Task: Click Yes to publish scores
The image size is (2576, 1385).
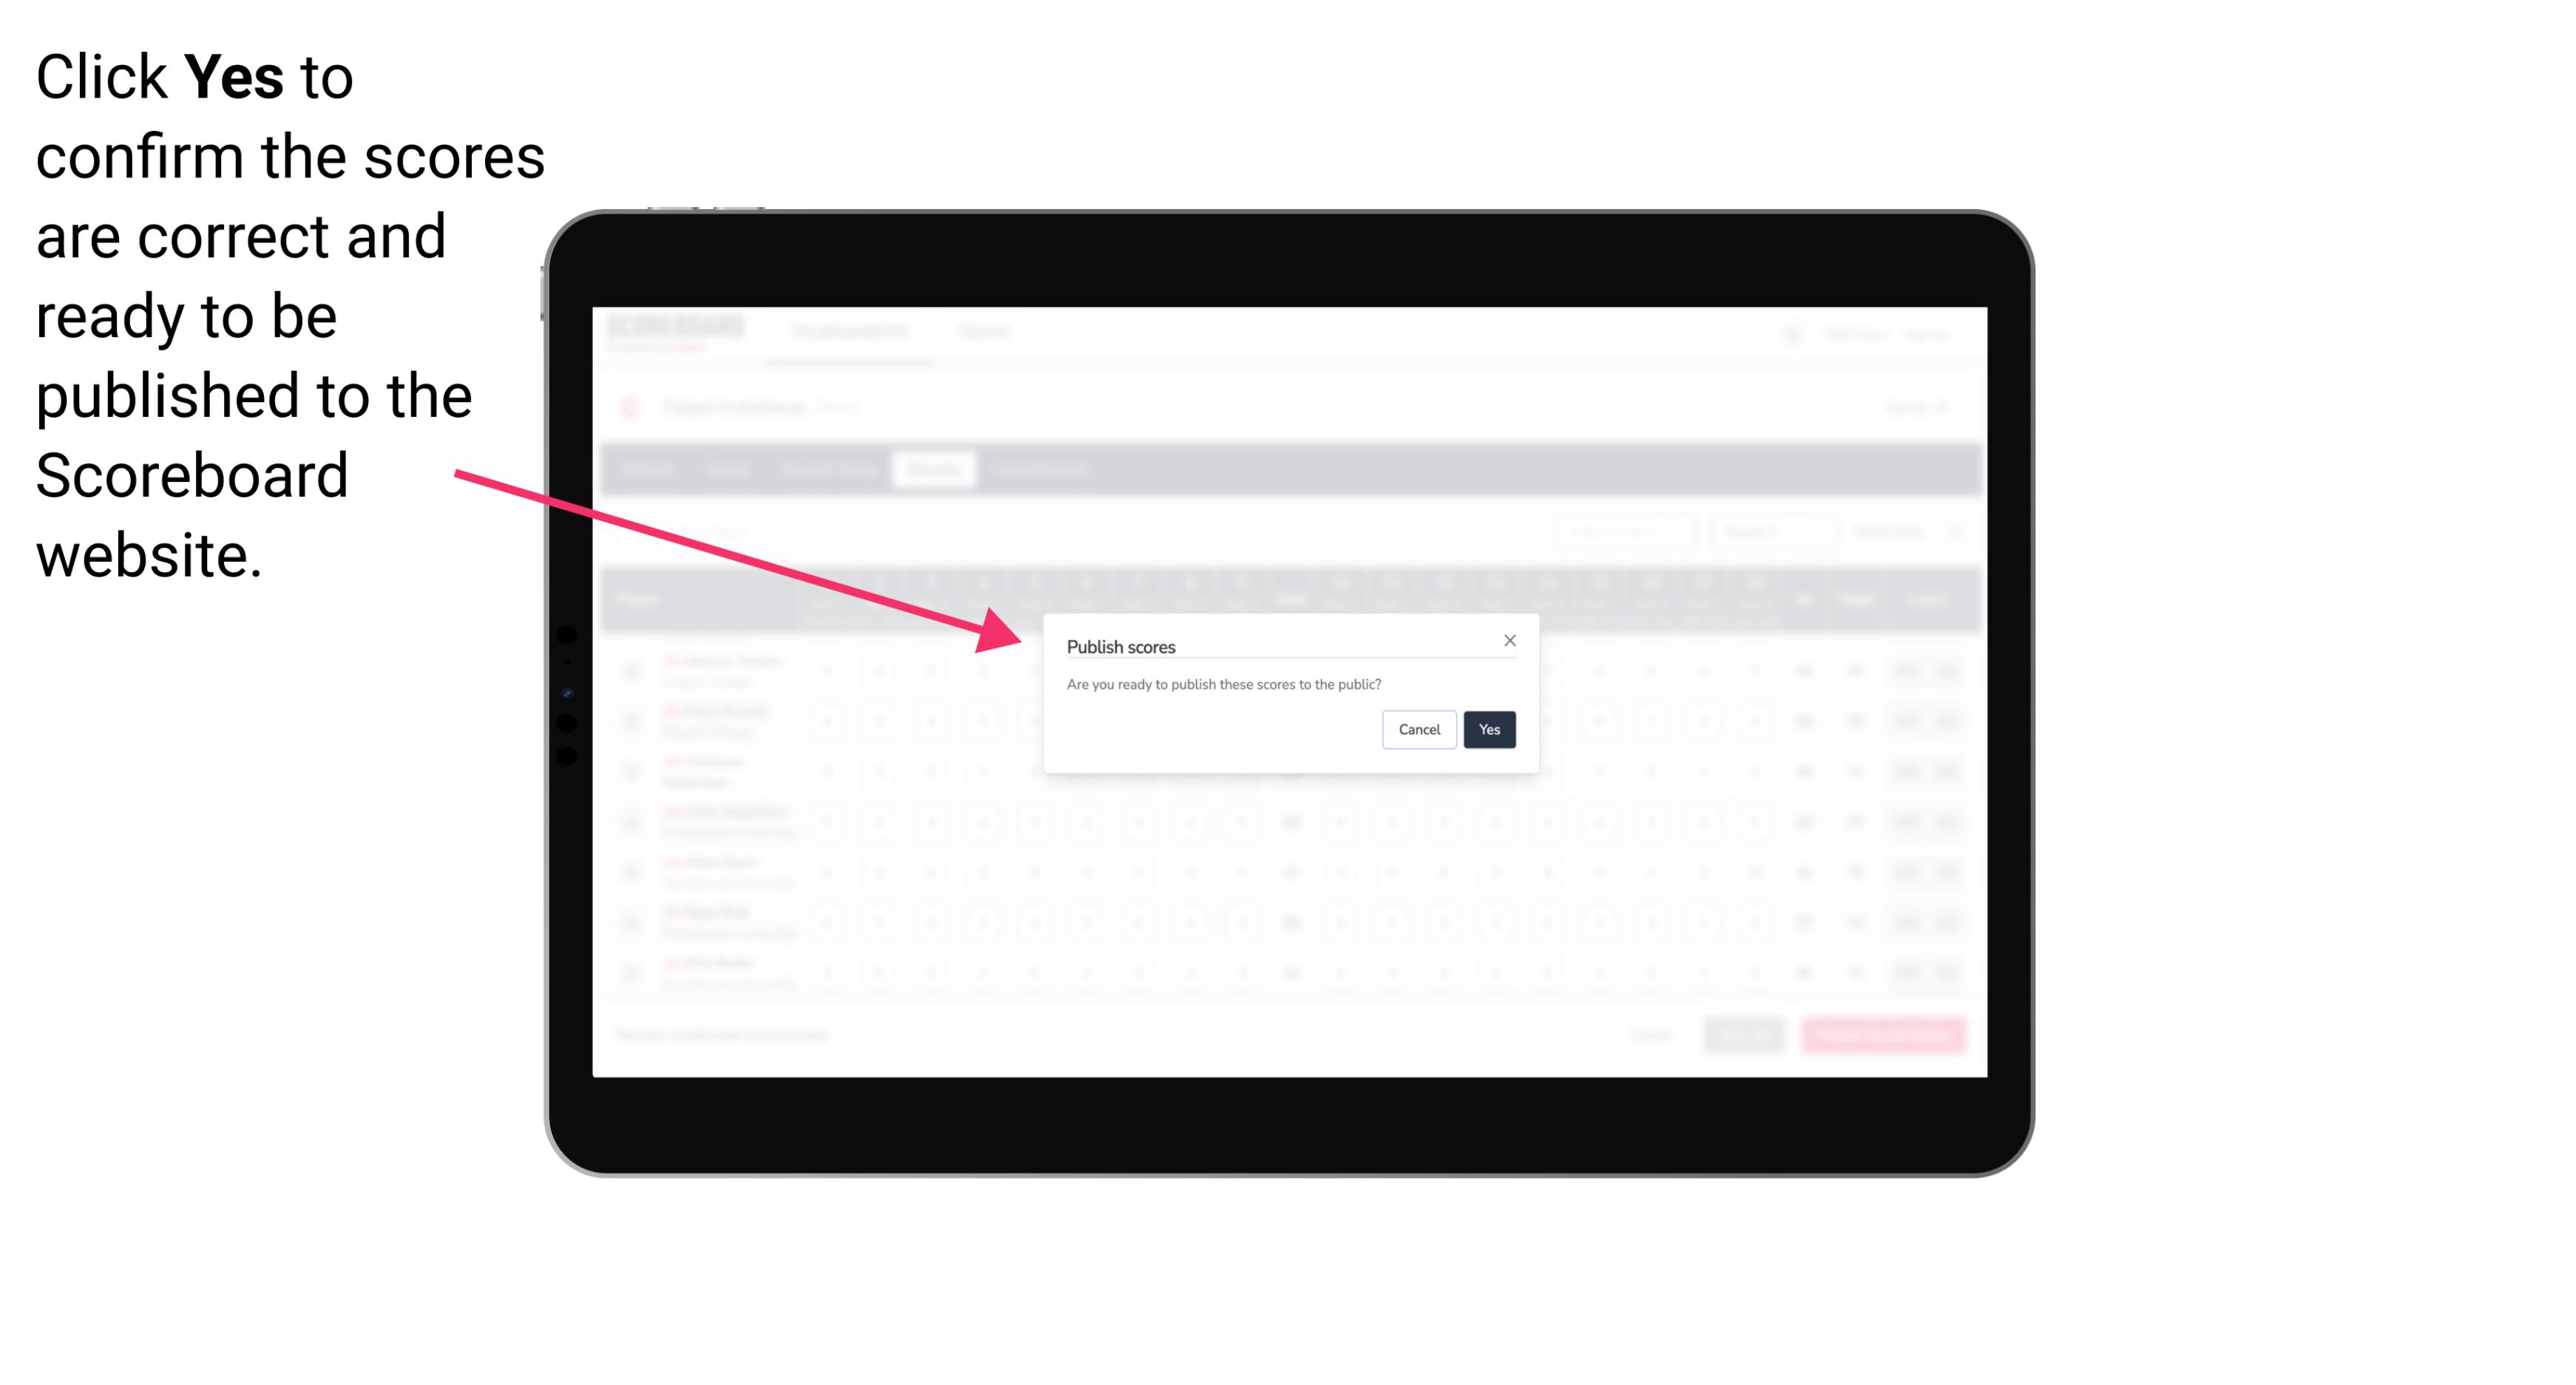Action: point(1486,728)
